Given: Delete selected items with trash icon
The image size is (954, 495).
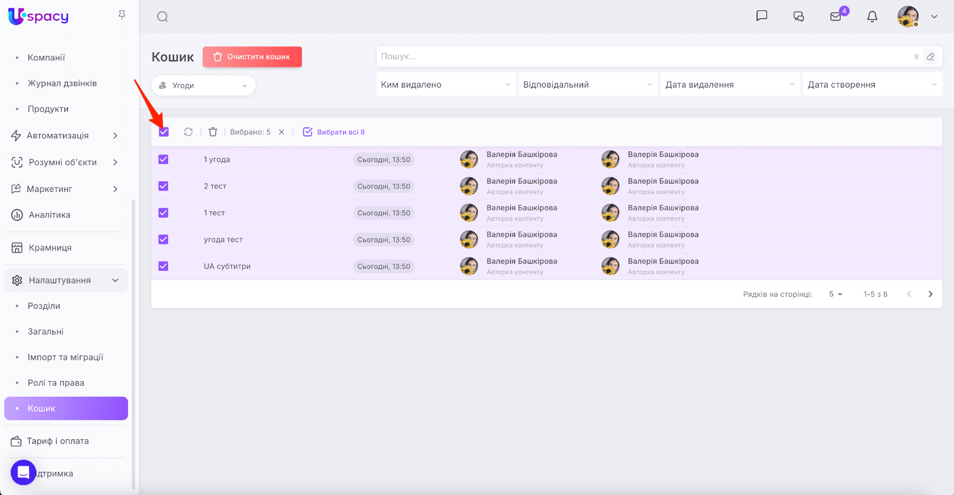Looking at the screenshot, I should point(213,132).
